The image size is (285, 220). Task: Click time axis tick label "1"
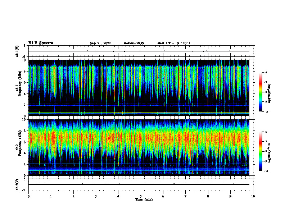pos(51,196)
